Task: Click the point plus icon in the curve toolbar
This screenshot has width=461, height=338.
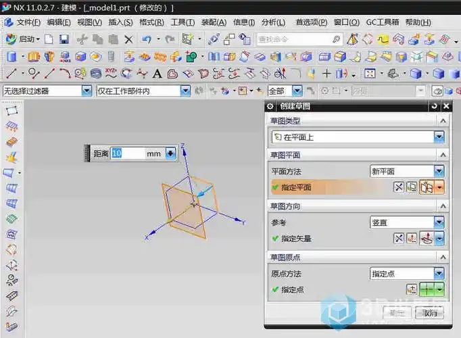Action: tap(326, 74)
